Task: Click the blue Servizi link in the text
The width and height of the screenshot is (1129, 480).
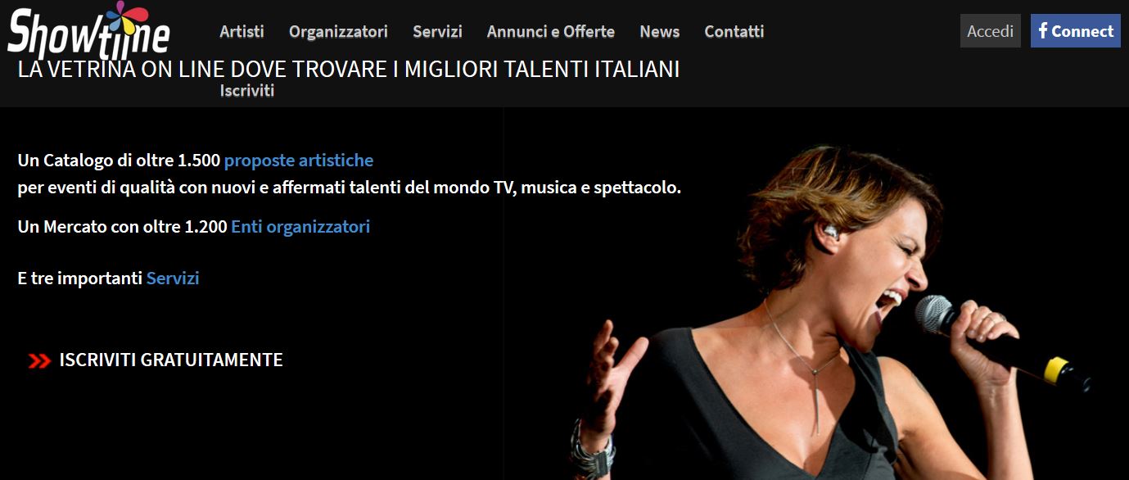Action: pyautogui.click(x=173, y=278)
